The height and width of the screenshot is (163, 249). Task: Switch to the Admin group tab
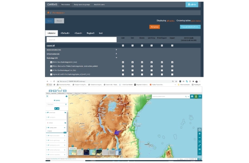coord(52,33)
